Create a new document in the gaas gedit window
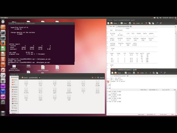The height and width of the screenshot is (133, 177). tap(109, 23)
